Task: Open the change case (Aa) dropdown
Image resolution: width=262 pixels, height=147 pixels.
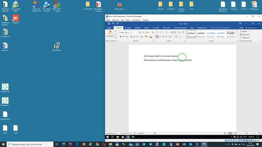Action: tap(147, 32)
